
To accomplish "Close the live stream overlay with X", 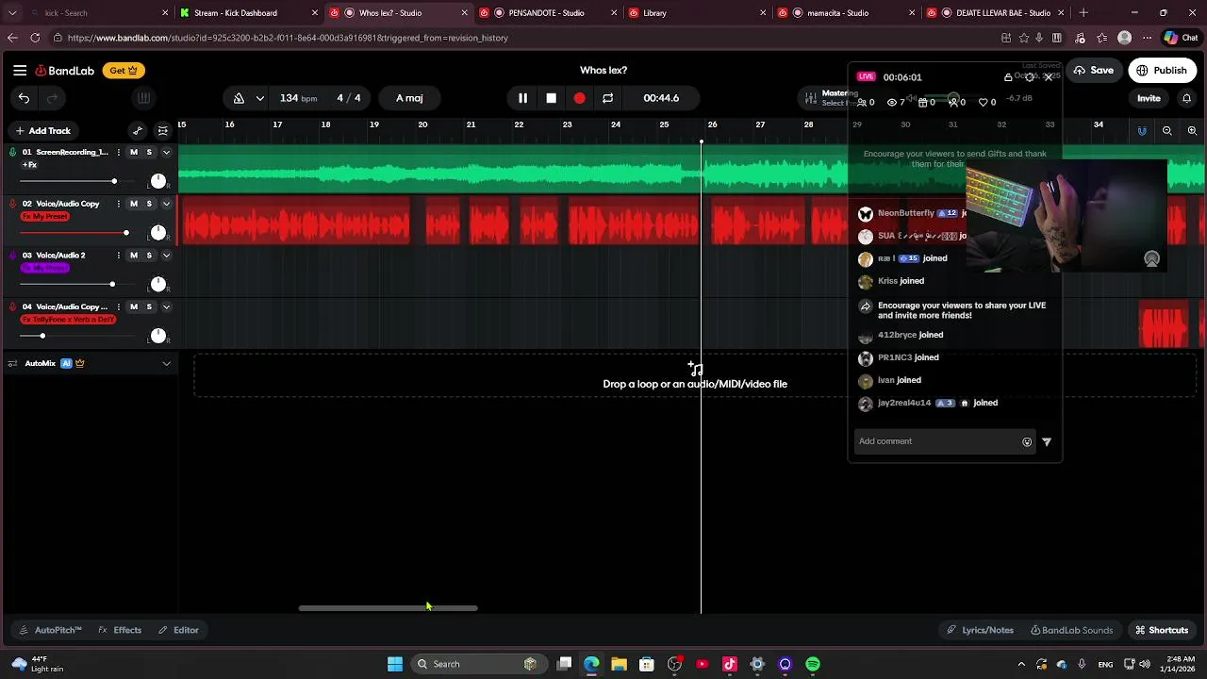I will click(1048, 77).
